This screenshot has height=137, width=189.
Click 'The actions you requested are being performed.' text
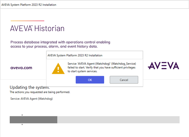[x=40, y=92]
